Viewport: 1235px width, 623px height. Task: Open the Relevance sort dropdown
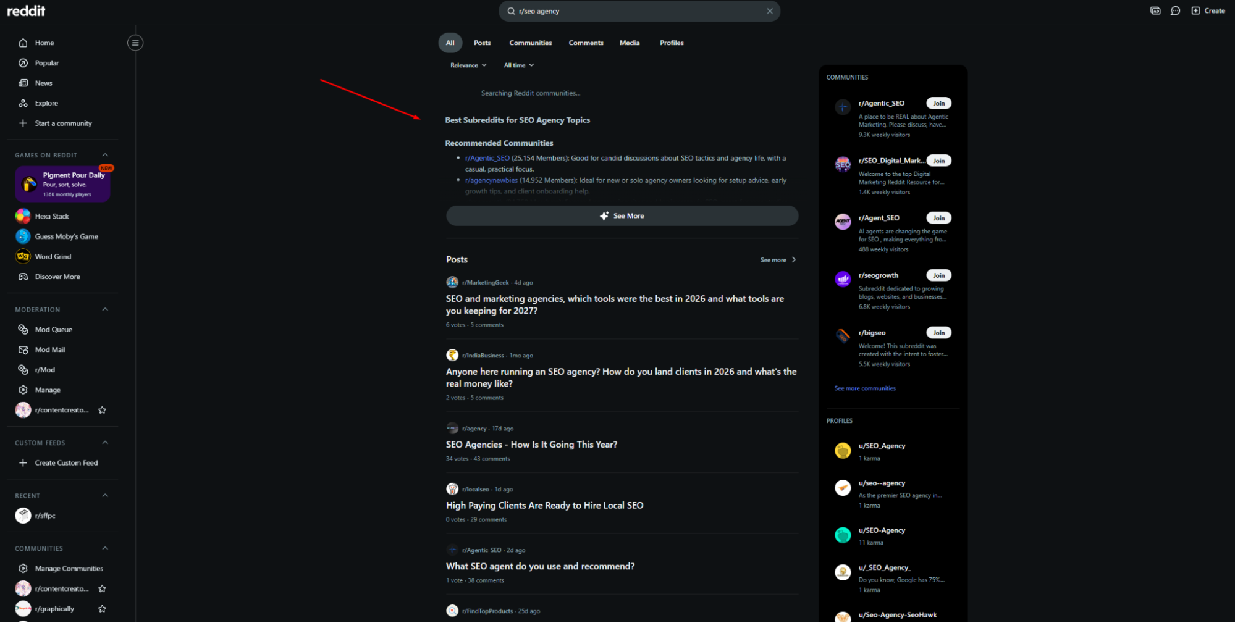point(468,65)
